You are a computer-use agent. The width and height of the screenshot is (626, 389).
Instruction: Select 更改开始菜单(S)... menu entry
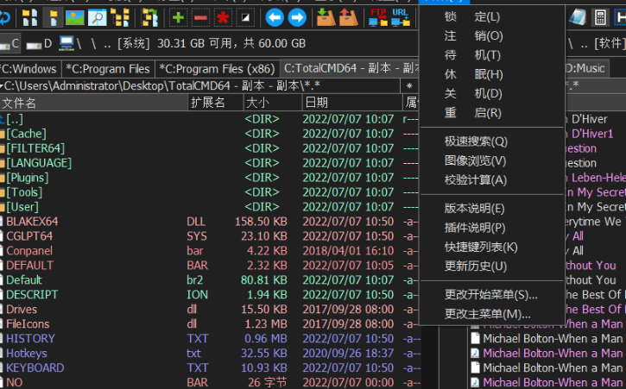492,295
